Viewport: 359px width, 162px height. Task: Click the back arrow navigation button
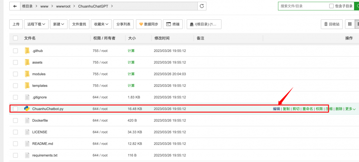click(15, 6)
